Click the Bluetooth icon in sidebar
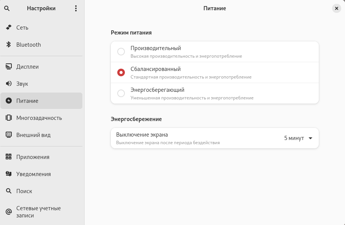345x225 pixels. coord(9,45)
